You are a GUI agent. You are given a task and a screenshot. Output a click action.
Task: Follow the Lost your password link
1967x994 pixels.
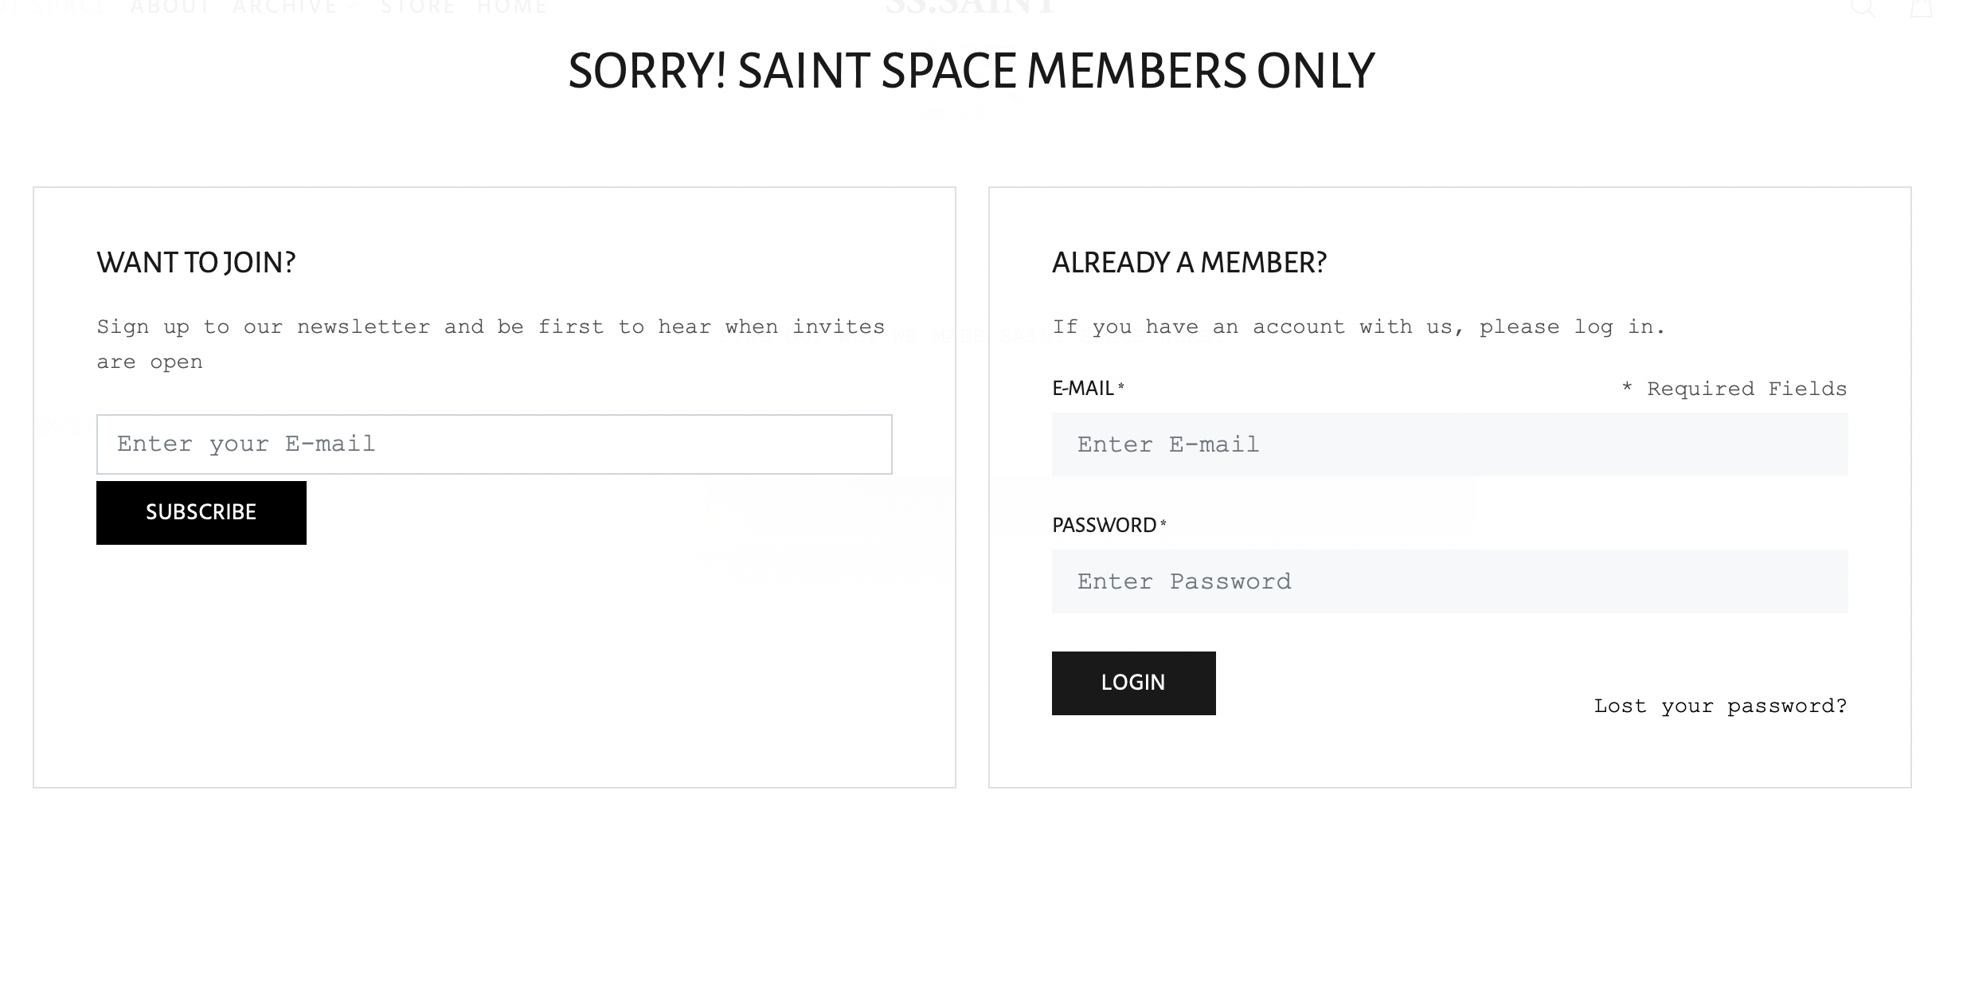pyautogui.click(x=1720, y=706)
